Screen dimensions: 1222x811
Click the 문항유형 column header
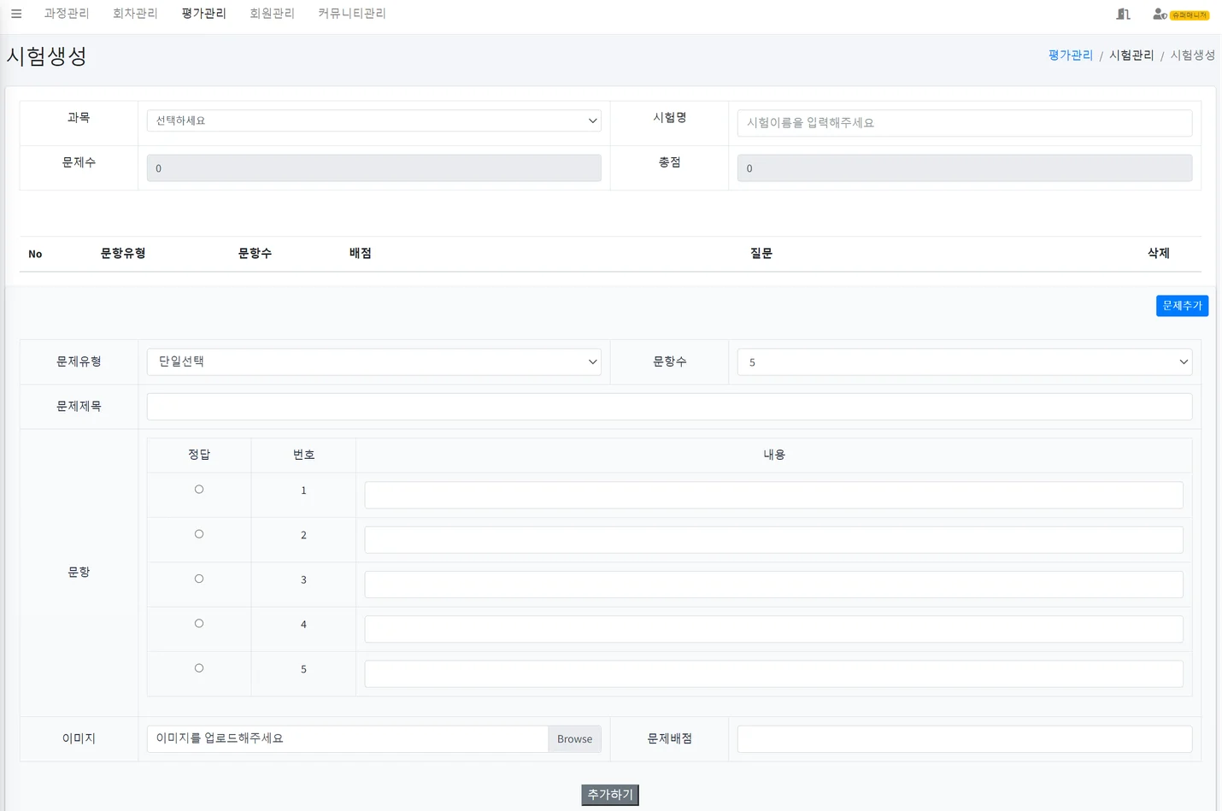(x=123, y=254)
